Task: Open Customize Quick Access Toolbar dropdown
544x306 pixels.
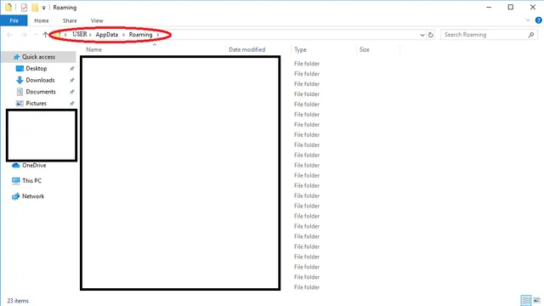Action: tap(43, 8)
